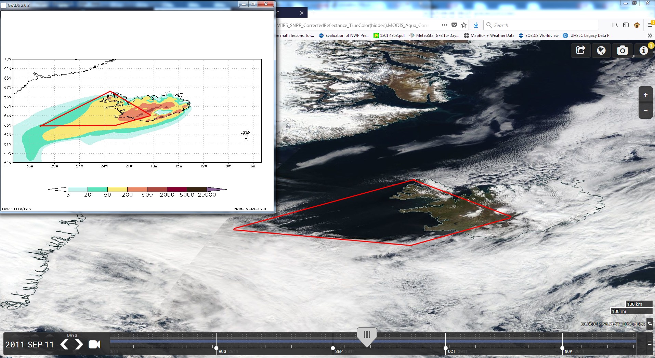Click the Firefox page actions ellipsis
The width and height of the screenshot is (655, 358).
click(x=444, y=25)
